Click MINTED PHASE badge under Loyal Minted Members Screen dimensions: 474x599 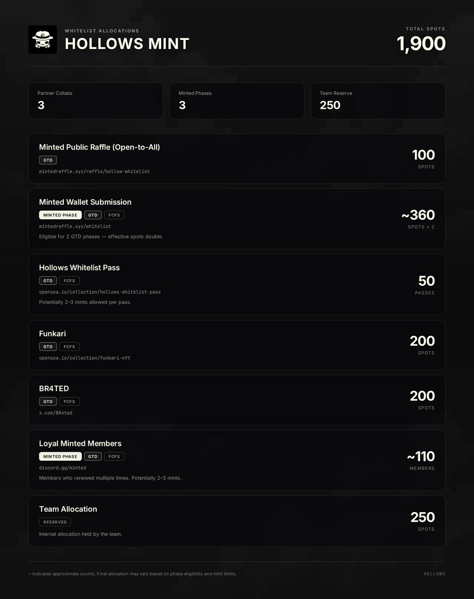pos(60,456)
